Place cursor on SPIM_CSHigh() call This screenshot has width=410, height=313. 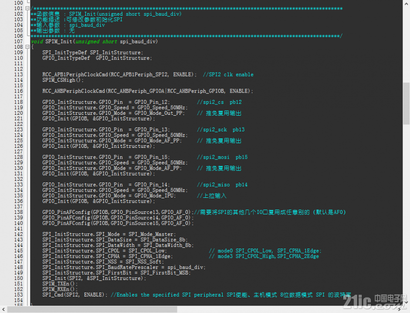pyautogui.click(x=63, y=80)
